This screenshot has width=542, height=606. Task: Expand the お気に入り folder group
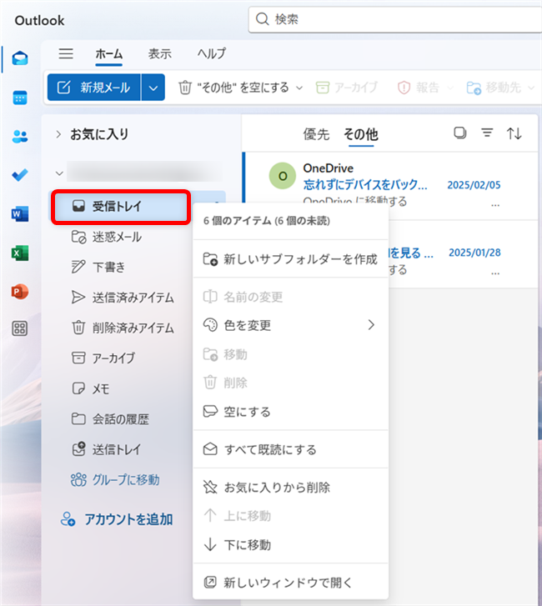pos(58,134)
